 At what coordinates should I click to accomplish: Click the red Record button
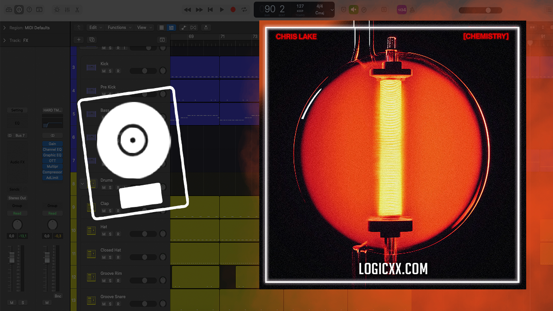coord(233,10)
